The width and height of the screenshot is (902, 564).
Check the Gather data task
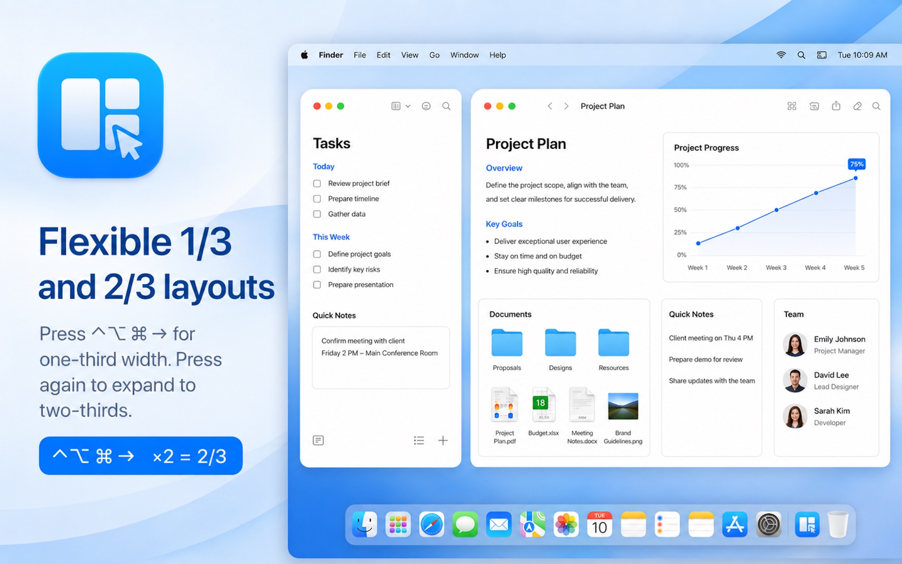coord(317,214)
